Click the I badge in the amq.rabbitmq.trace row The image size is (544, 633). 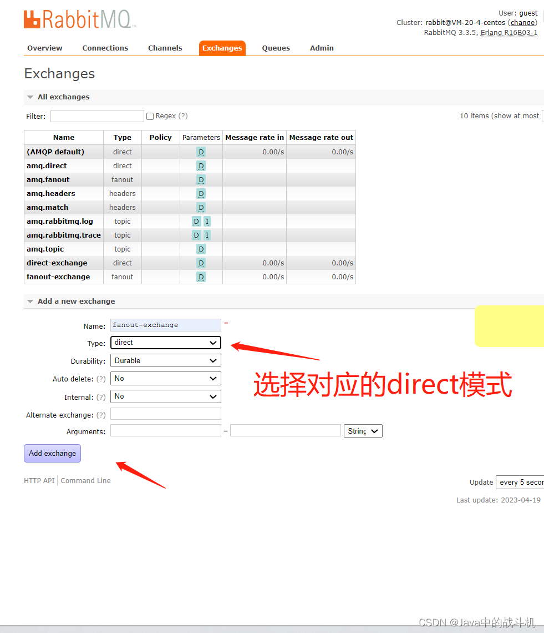(207, 235)
